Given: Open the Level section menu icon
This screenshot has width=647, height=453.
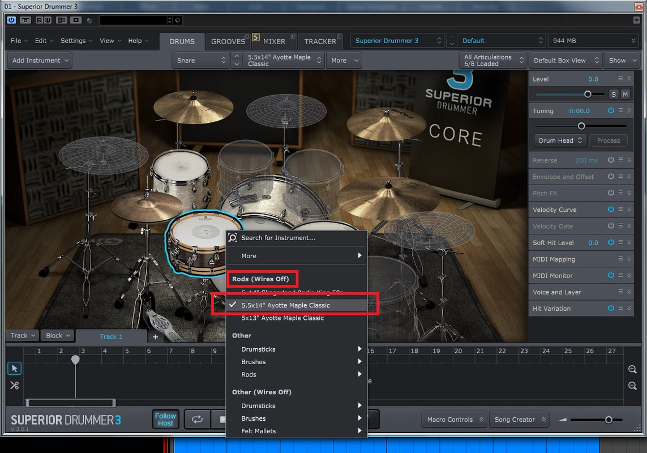Looking at the screenshot, I should [620, 79].
